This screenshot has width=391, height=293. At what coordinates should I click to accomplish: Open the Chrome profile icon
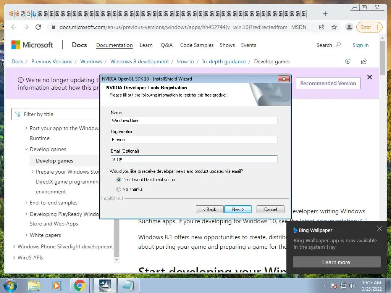[349, 27]
